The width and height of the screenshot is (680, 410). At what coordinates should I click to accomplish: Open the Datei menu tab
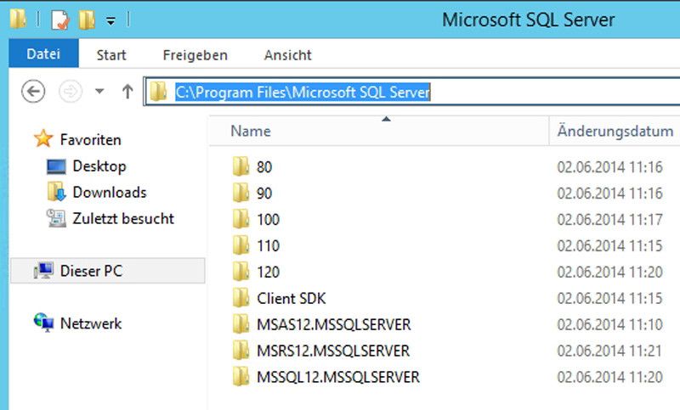click(x=43, y=55)
